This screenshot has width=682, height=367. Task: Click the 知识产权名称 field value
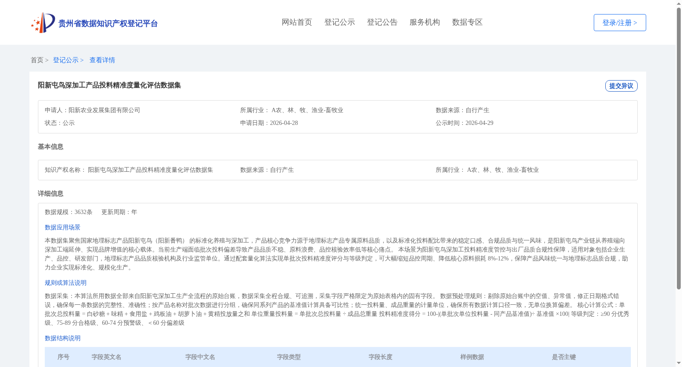[150, 170]
